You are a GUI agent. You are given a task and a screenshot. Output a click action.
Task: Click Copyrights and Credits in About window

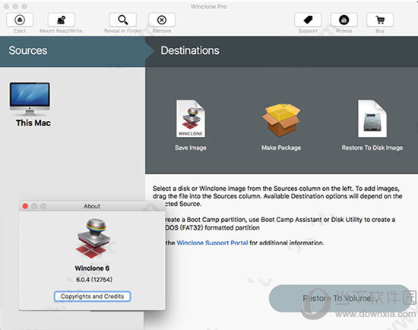coord(92,297)
